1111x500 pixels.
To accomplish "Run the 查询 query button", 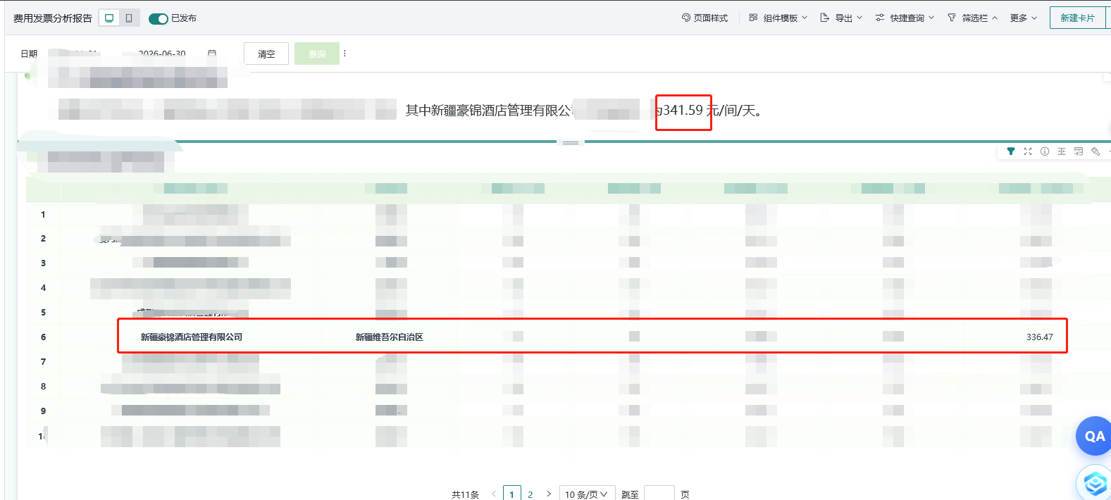I will tap(317, 54).
